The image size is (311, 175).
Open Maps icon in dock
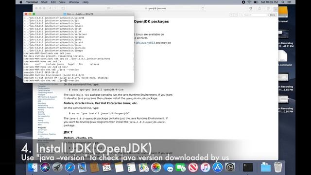[x=144, y=167]
